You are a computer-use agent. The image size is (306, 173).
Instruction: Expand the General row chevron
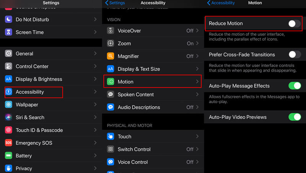95,53
